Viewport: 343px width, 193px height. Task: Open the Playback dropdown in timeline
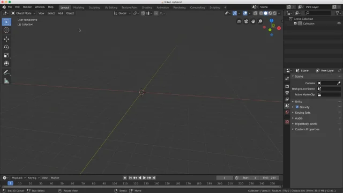click(x=19, y=178)
